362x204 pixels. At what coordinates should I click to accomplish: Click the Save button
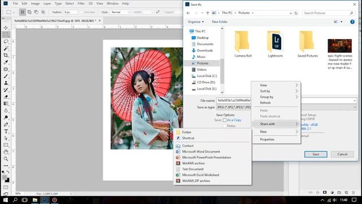click(316, 154)
